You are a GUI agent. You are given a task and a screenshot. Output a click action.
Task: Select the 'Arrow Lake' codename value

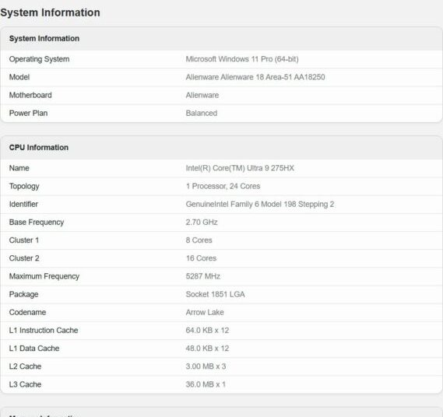(205, 312)
